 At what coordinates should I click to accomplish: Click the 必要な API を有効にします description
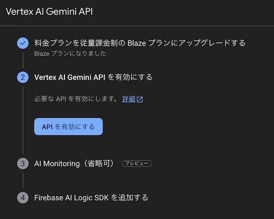pos(76,99)
